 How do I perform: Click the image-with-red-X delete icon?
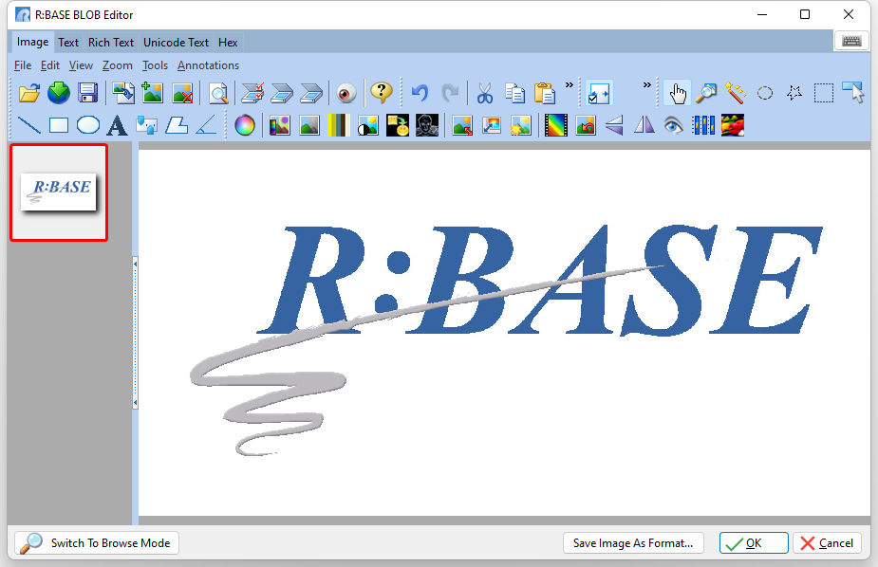pyautogui.click(x=182, y=93)
